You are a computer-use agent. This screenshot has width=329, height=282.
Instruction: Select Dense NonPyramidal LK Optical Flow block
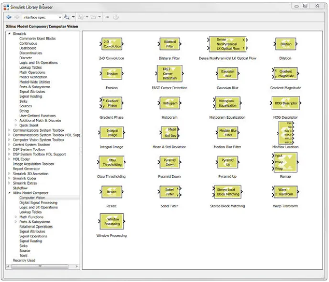pyautogui.click(x=228, y=44)
